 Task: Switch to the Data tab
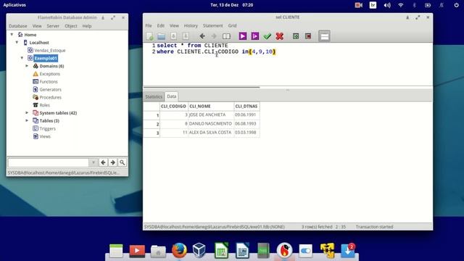pos(172,96)
